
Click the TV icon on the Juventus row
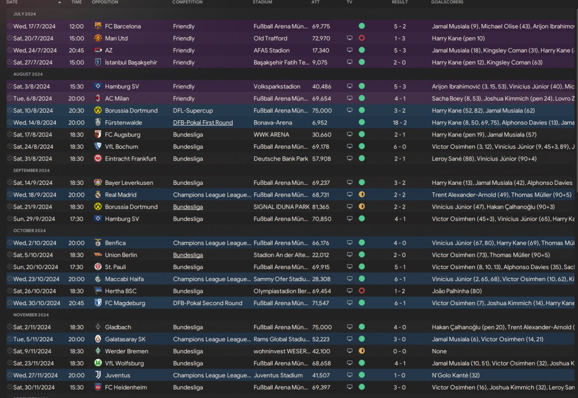[x=350, y=375]
